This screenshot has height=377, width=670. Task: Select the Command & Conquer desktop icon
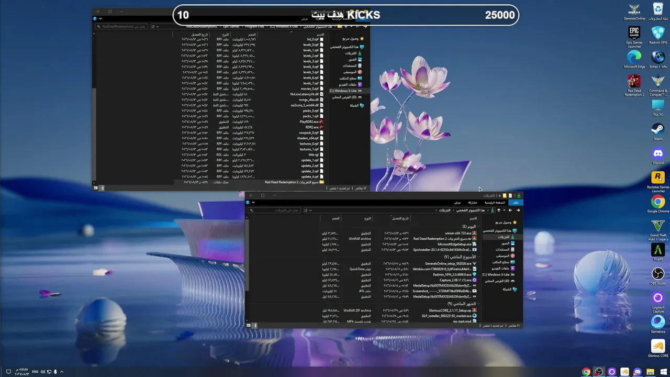pyautogui.click(x=658, y=85)
